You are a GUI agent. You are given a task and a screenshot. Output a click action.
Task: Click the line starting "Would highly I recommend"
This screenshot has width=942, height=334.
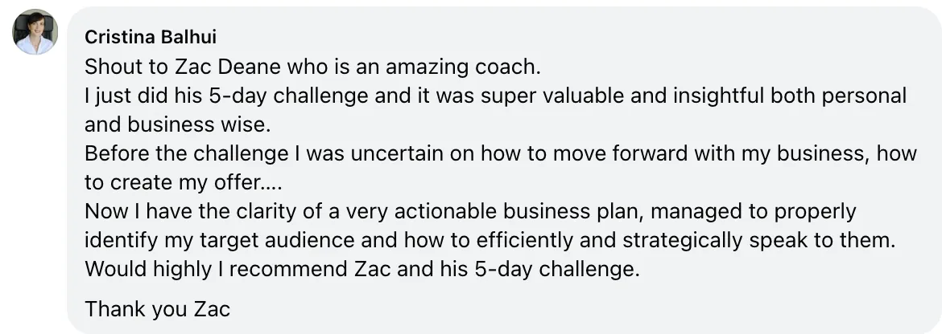[362, 269]
